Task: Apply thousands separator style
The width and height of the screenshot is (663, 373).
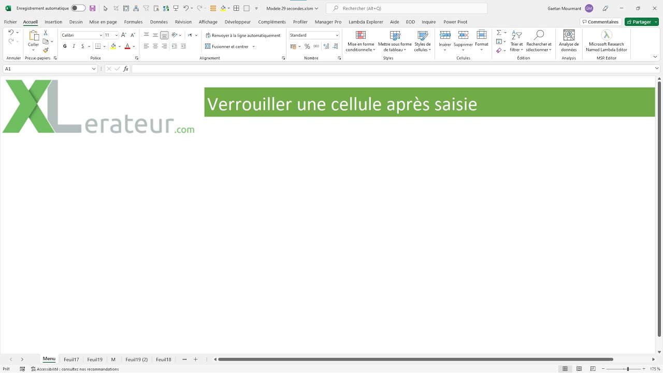Action: coord(316,46)
